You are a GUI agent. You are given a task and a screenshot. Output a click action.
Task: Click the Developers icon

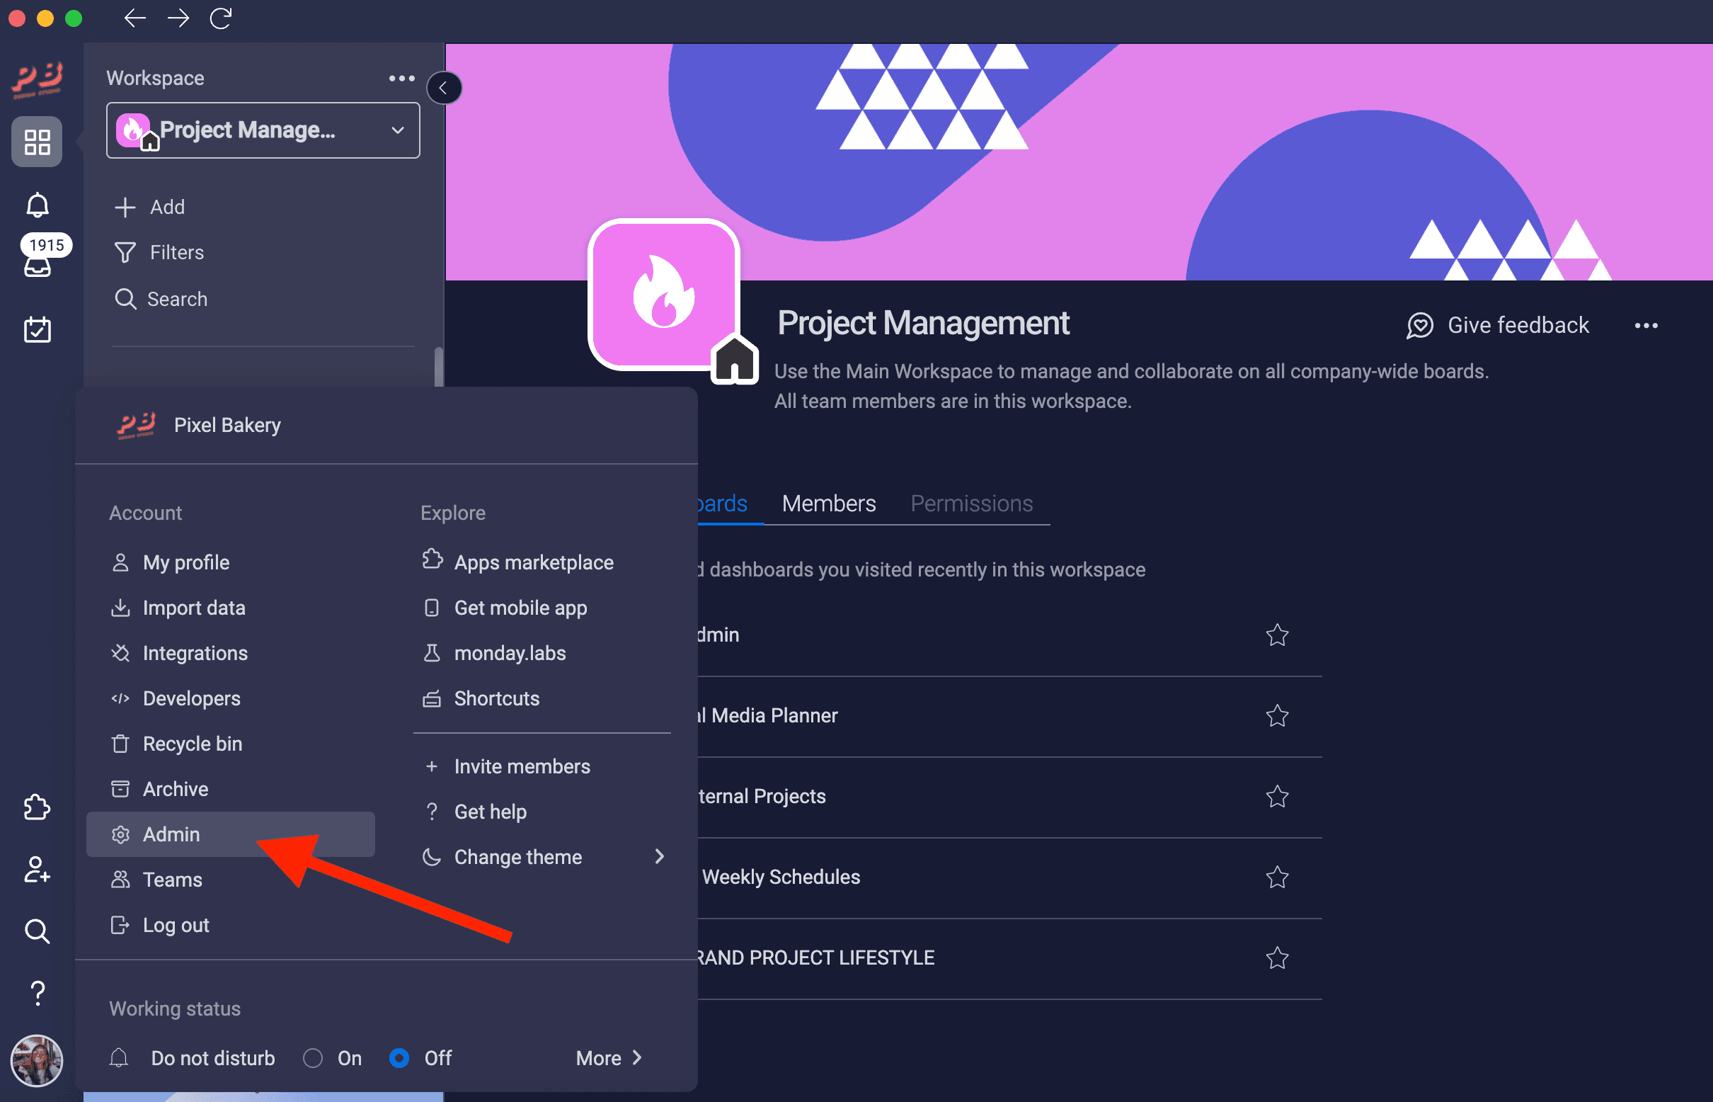coord(121,697)
